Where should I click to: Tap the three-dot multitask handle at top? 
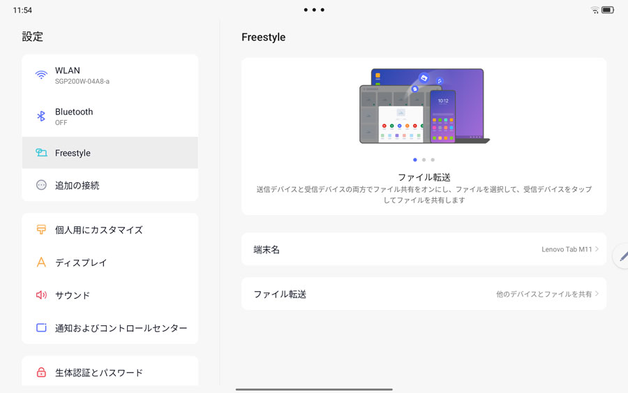[x=314, y=10]
